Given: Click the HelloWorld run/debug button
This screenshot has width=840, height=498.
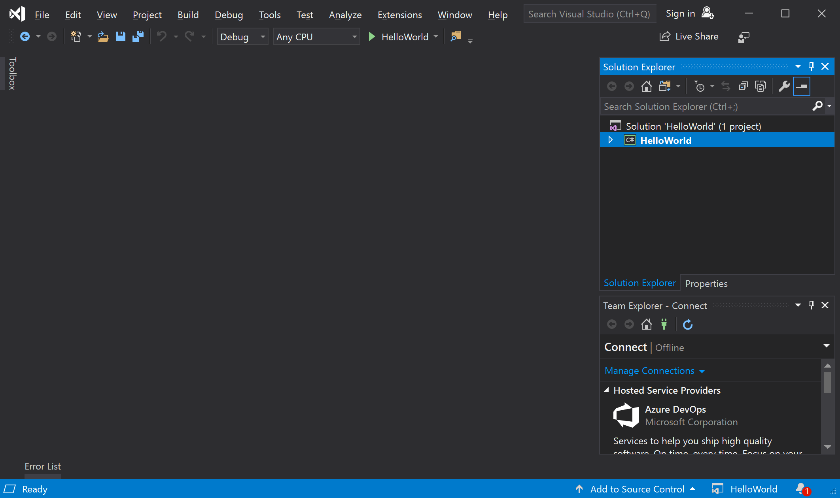Looking at the screenshot, I should pos(398,37).
